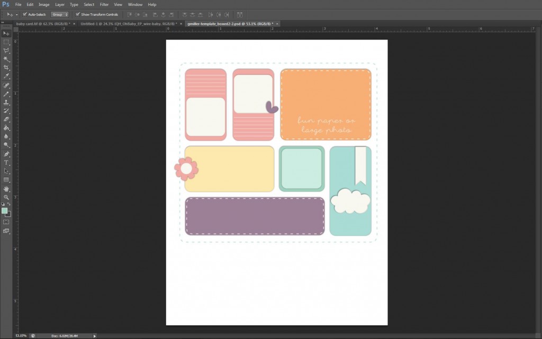Open the Layer menu
This screenshot has height=339, width=542.
tap(60, 4)
